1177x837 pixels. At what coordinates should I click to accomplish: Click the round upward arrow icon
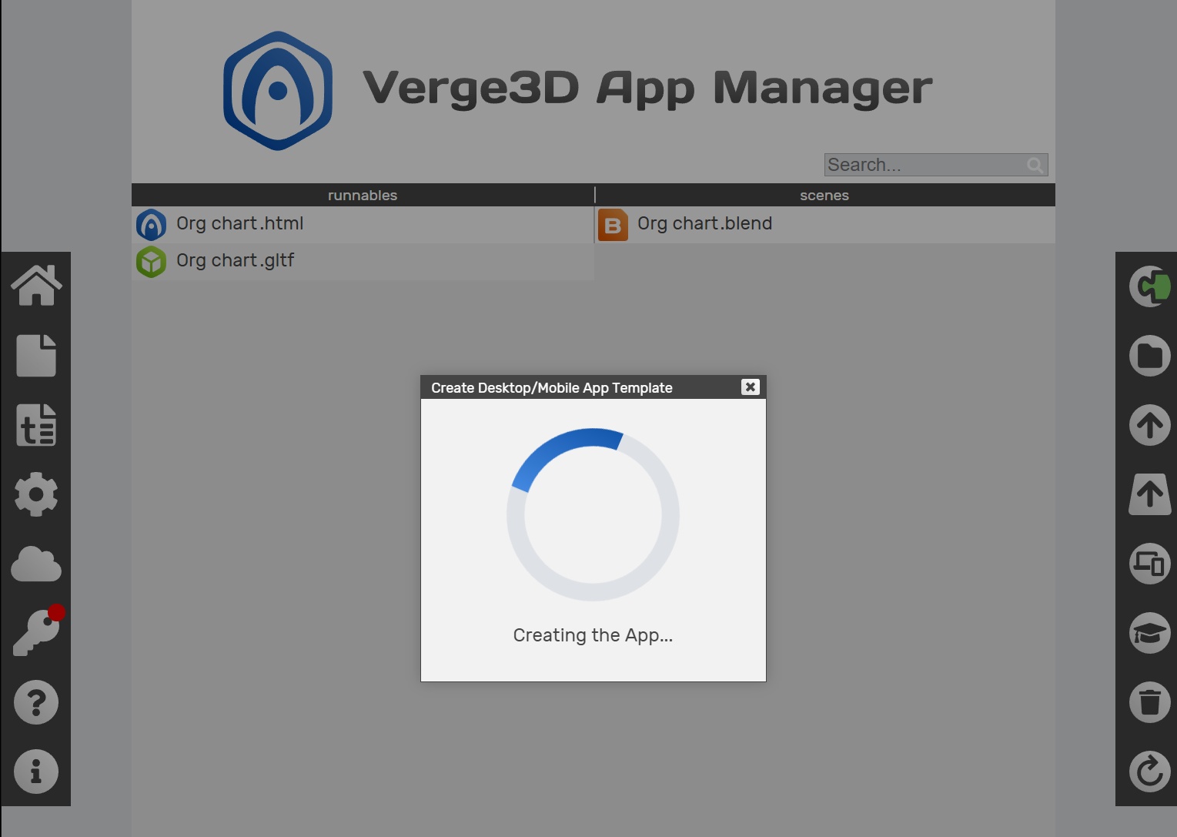click(x=1150, y=425)
